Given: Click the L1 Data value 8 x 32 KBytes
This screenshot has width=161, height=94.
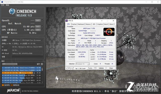Looking at the screenshot, I should pyautogui.click(x=102, y=52).
